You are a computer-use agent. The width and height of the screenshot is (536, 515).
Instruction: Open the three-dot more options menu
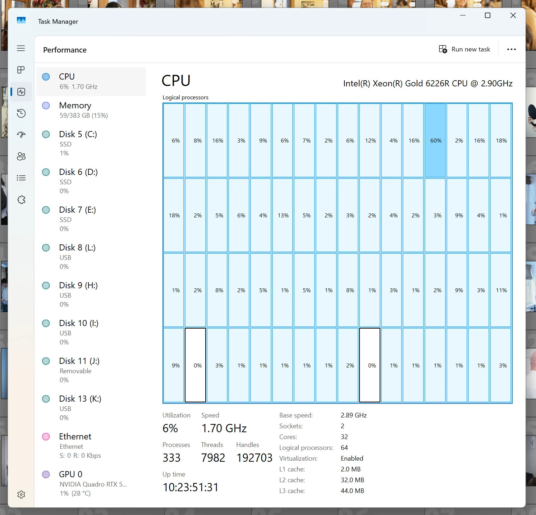coord(511,49)
